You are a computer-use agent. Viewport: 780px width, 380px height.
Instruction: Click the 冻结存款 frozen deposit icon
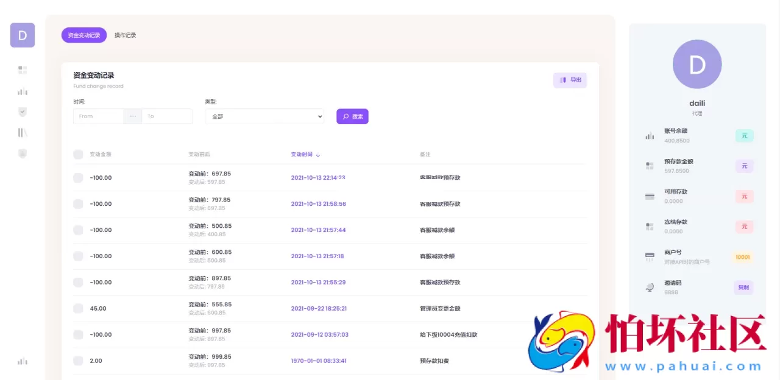click(x=650, y=226)
